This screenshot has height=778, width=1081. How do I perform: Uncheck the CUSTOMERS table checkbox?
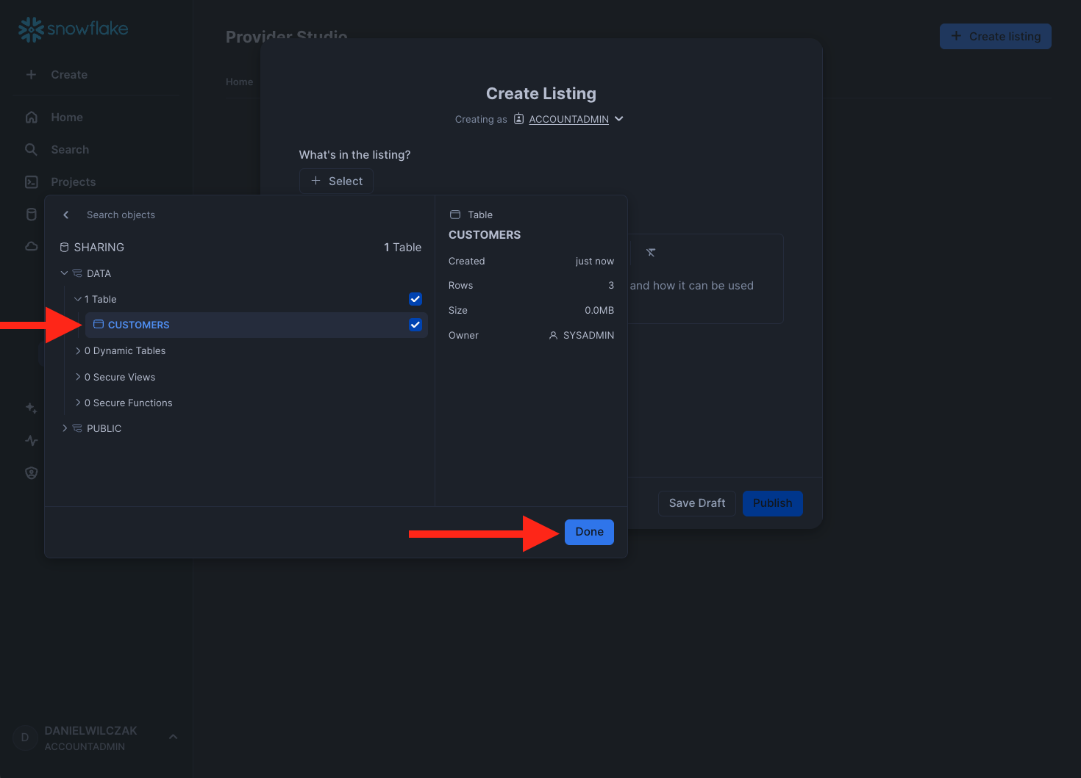pyautogui.click(x=415, y=325)
